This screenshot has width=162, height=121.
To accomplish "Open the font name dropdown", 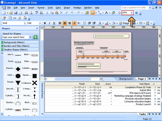I will (25, 23).
